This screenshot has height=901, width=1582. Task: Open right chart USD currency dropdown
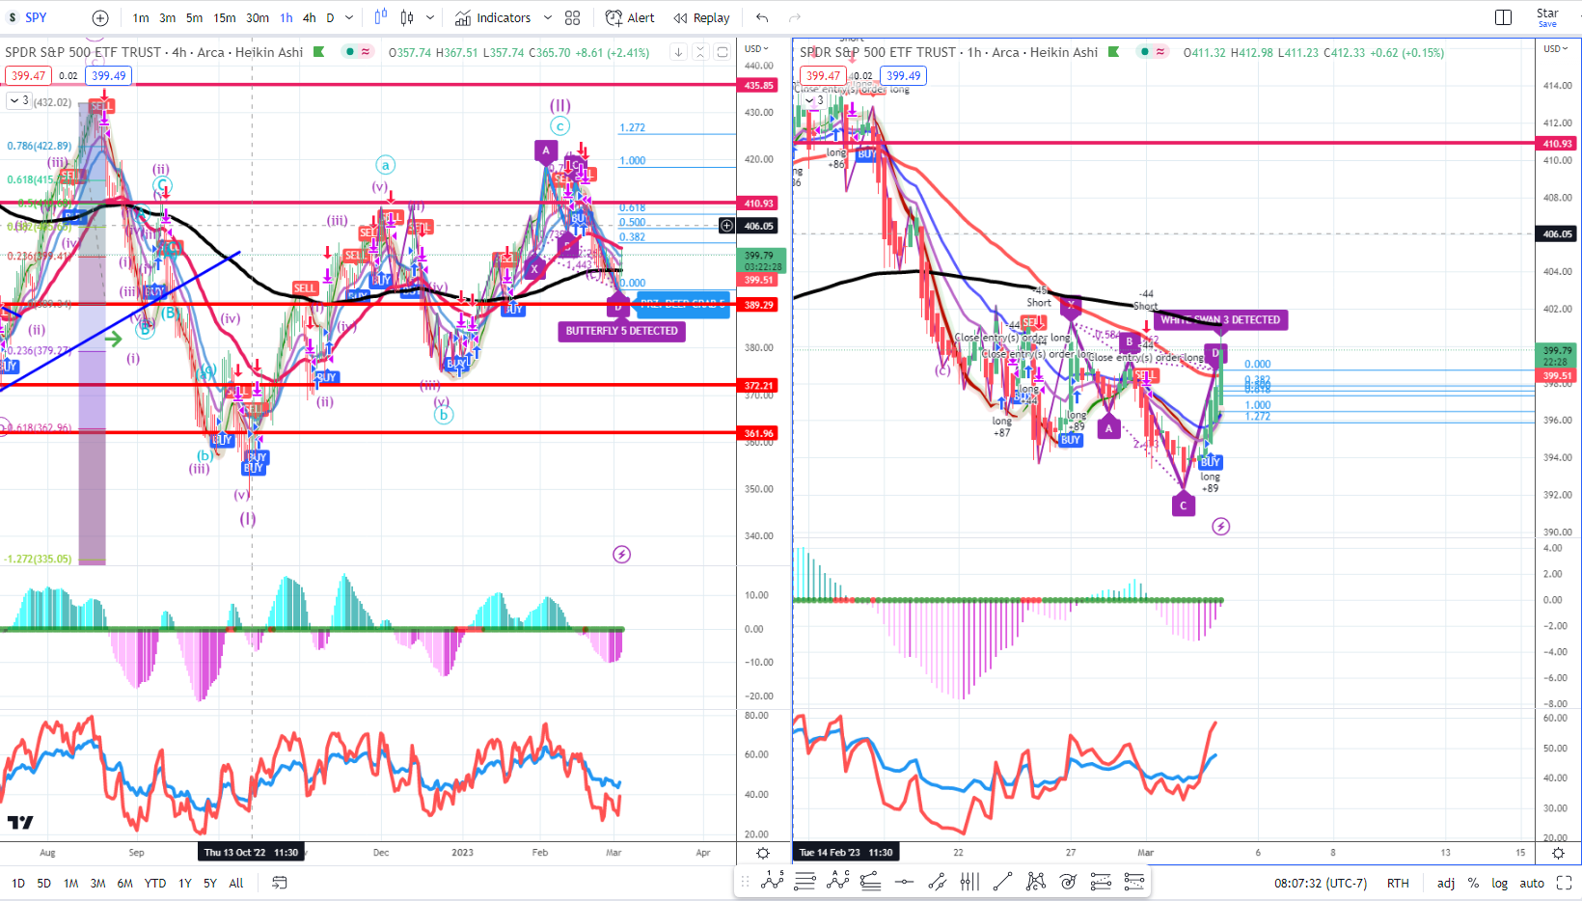pyautogui.click(x=1555, y=48)
